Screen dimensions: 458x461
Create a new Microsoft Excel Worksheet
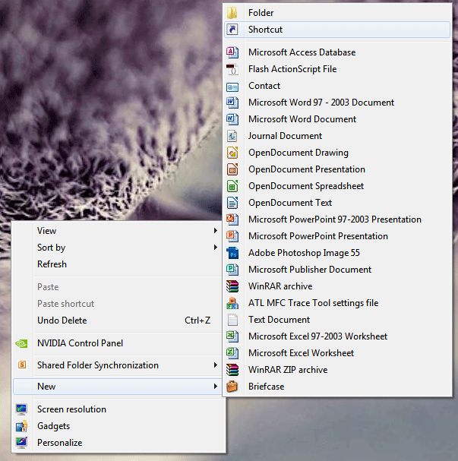click(337, 353)
